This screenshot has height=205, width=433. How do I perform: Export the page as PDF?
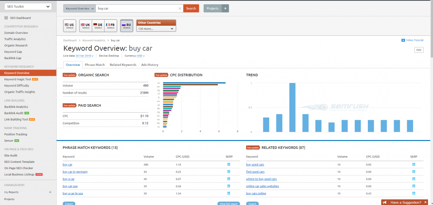point(419,50)
